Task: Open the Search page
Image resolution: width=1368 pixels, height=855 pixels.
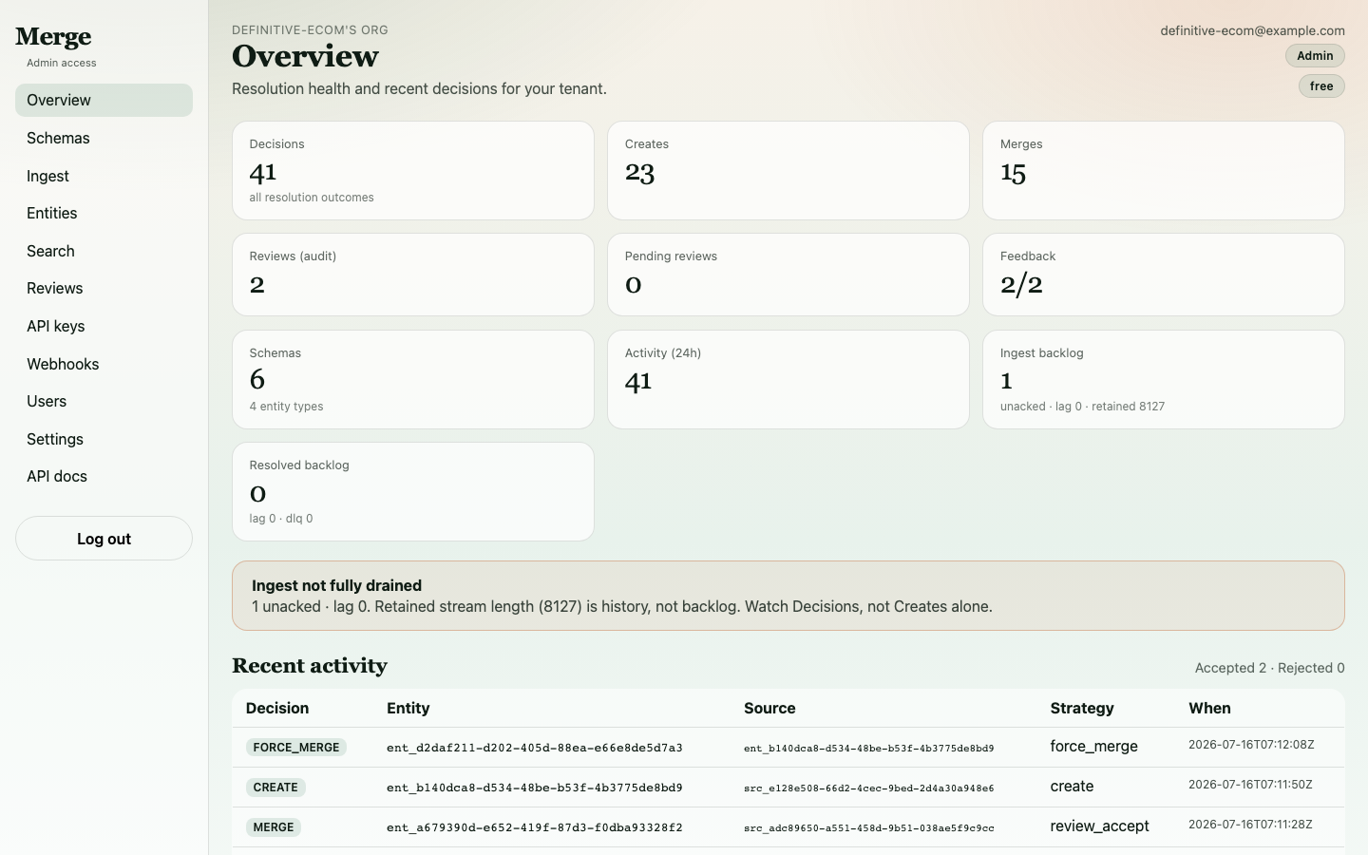Action: [104, 251]
